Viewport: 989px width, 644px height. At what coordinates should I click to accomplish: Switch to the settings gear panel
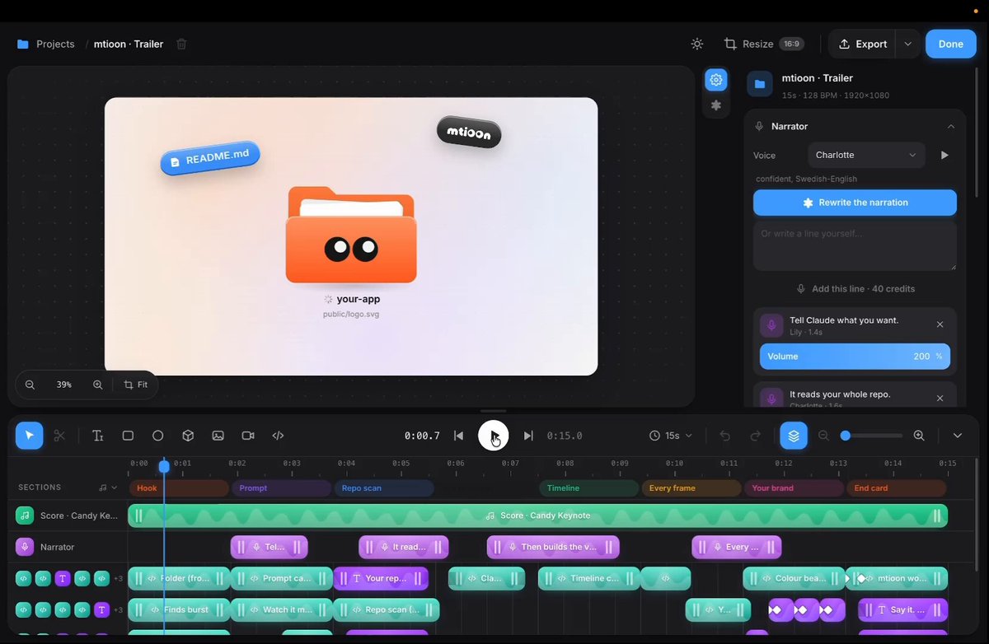coord(716,80)
